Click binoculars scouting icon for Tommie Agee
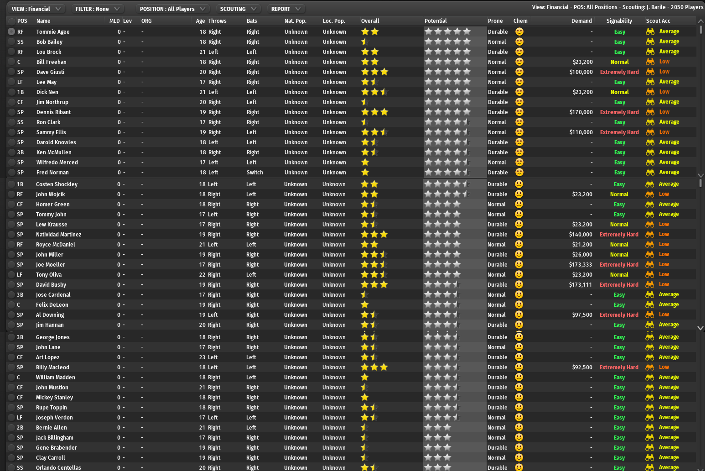 (x=650, y=32)
